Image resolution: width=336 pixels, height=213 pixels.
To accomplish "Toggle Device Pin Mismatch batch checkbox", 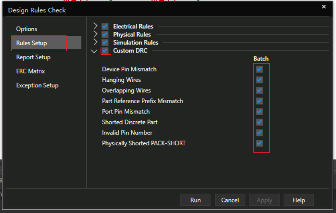I will pos(259,69).
